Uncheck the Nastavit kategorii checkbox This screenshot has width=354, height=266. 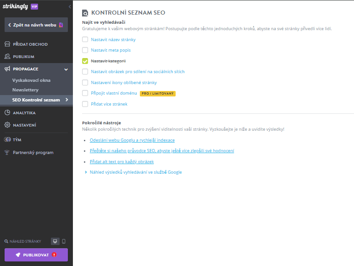pos(85,61)
